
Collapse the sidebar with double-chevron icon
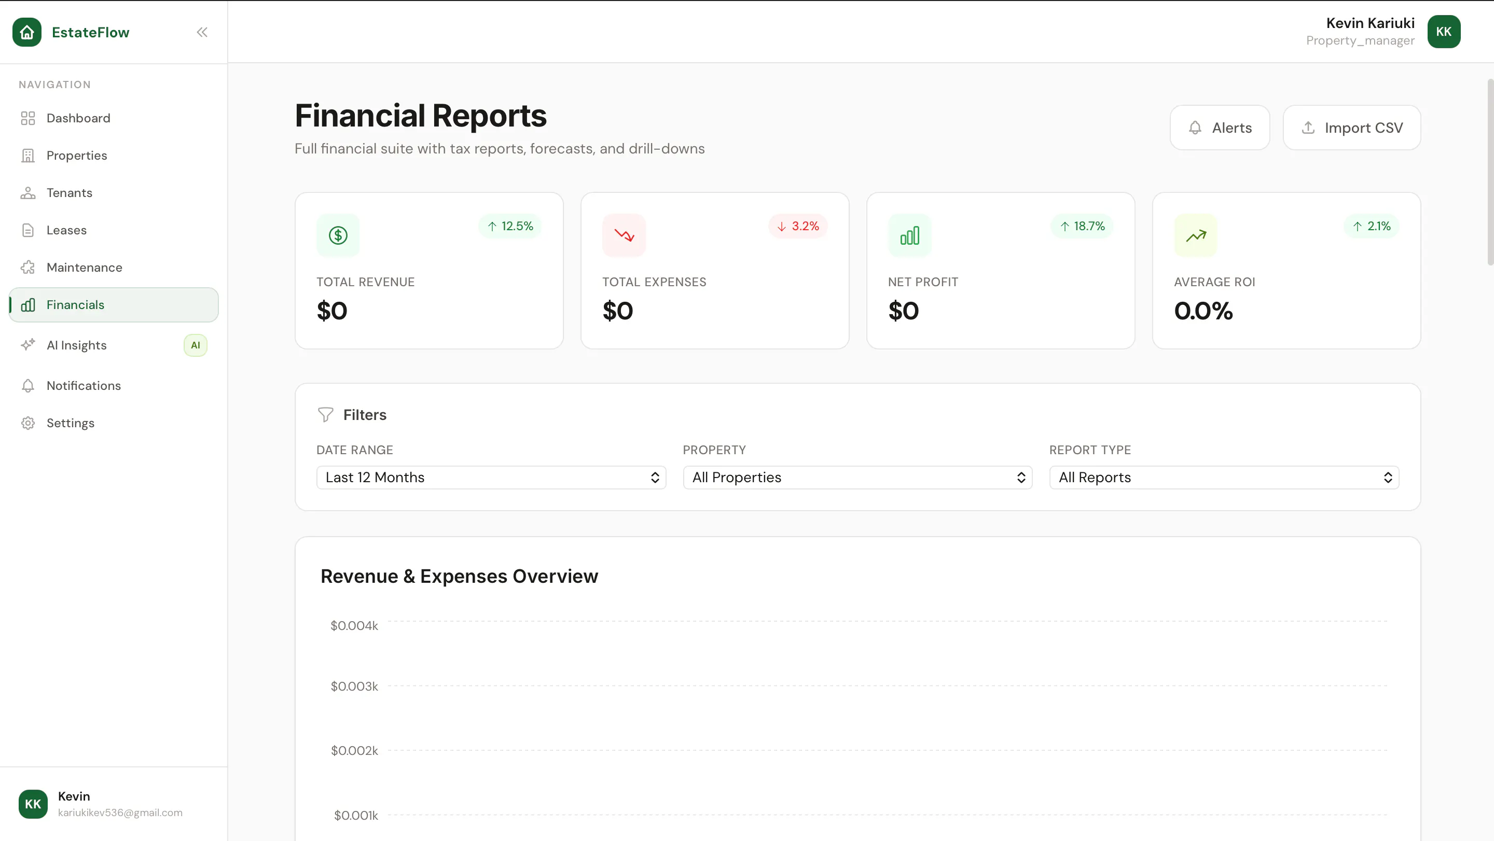click(x=202, y=32)
